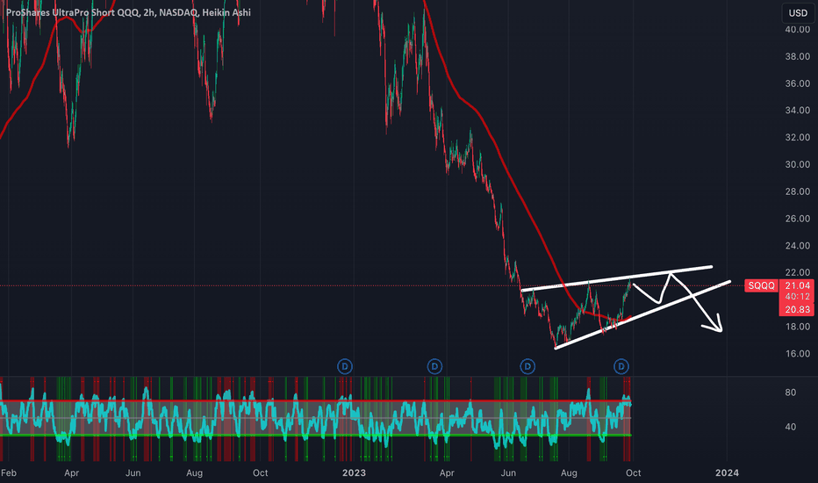Click the 80 level on oscillator scale
The height and width of the screenshot is (483, 818).
point(791,393)
